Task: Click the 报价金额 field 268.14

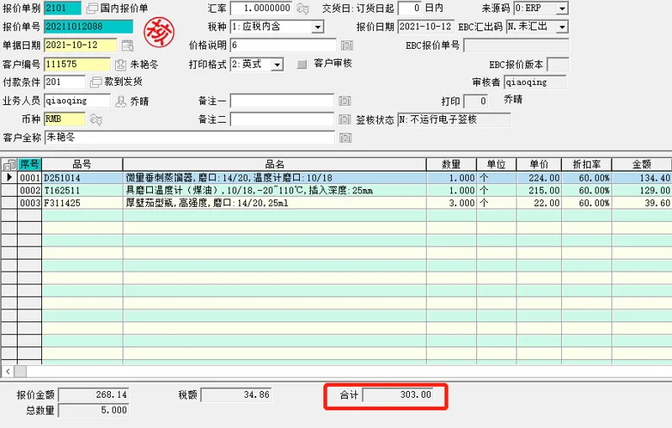Action: pyautogui.click(x=93, y=394)
